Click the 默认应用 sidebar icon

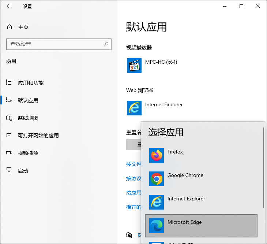9,100
